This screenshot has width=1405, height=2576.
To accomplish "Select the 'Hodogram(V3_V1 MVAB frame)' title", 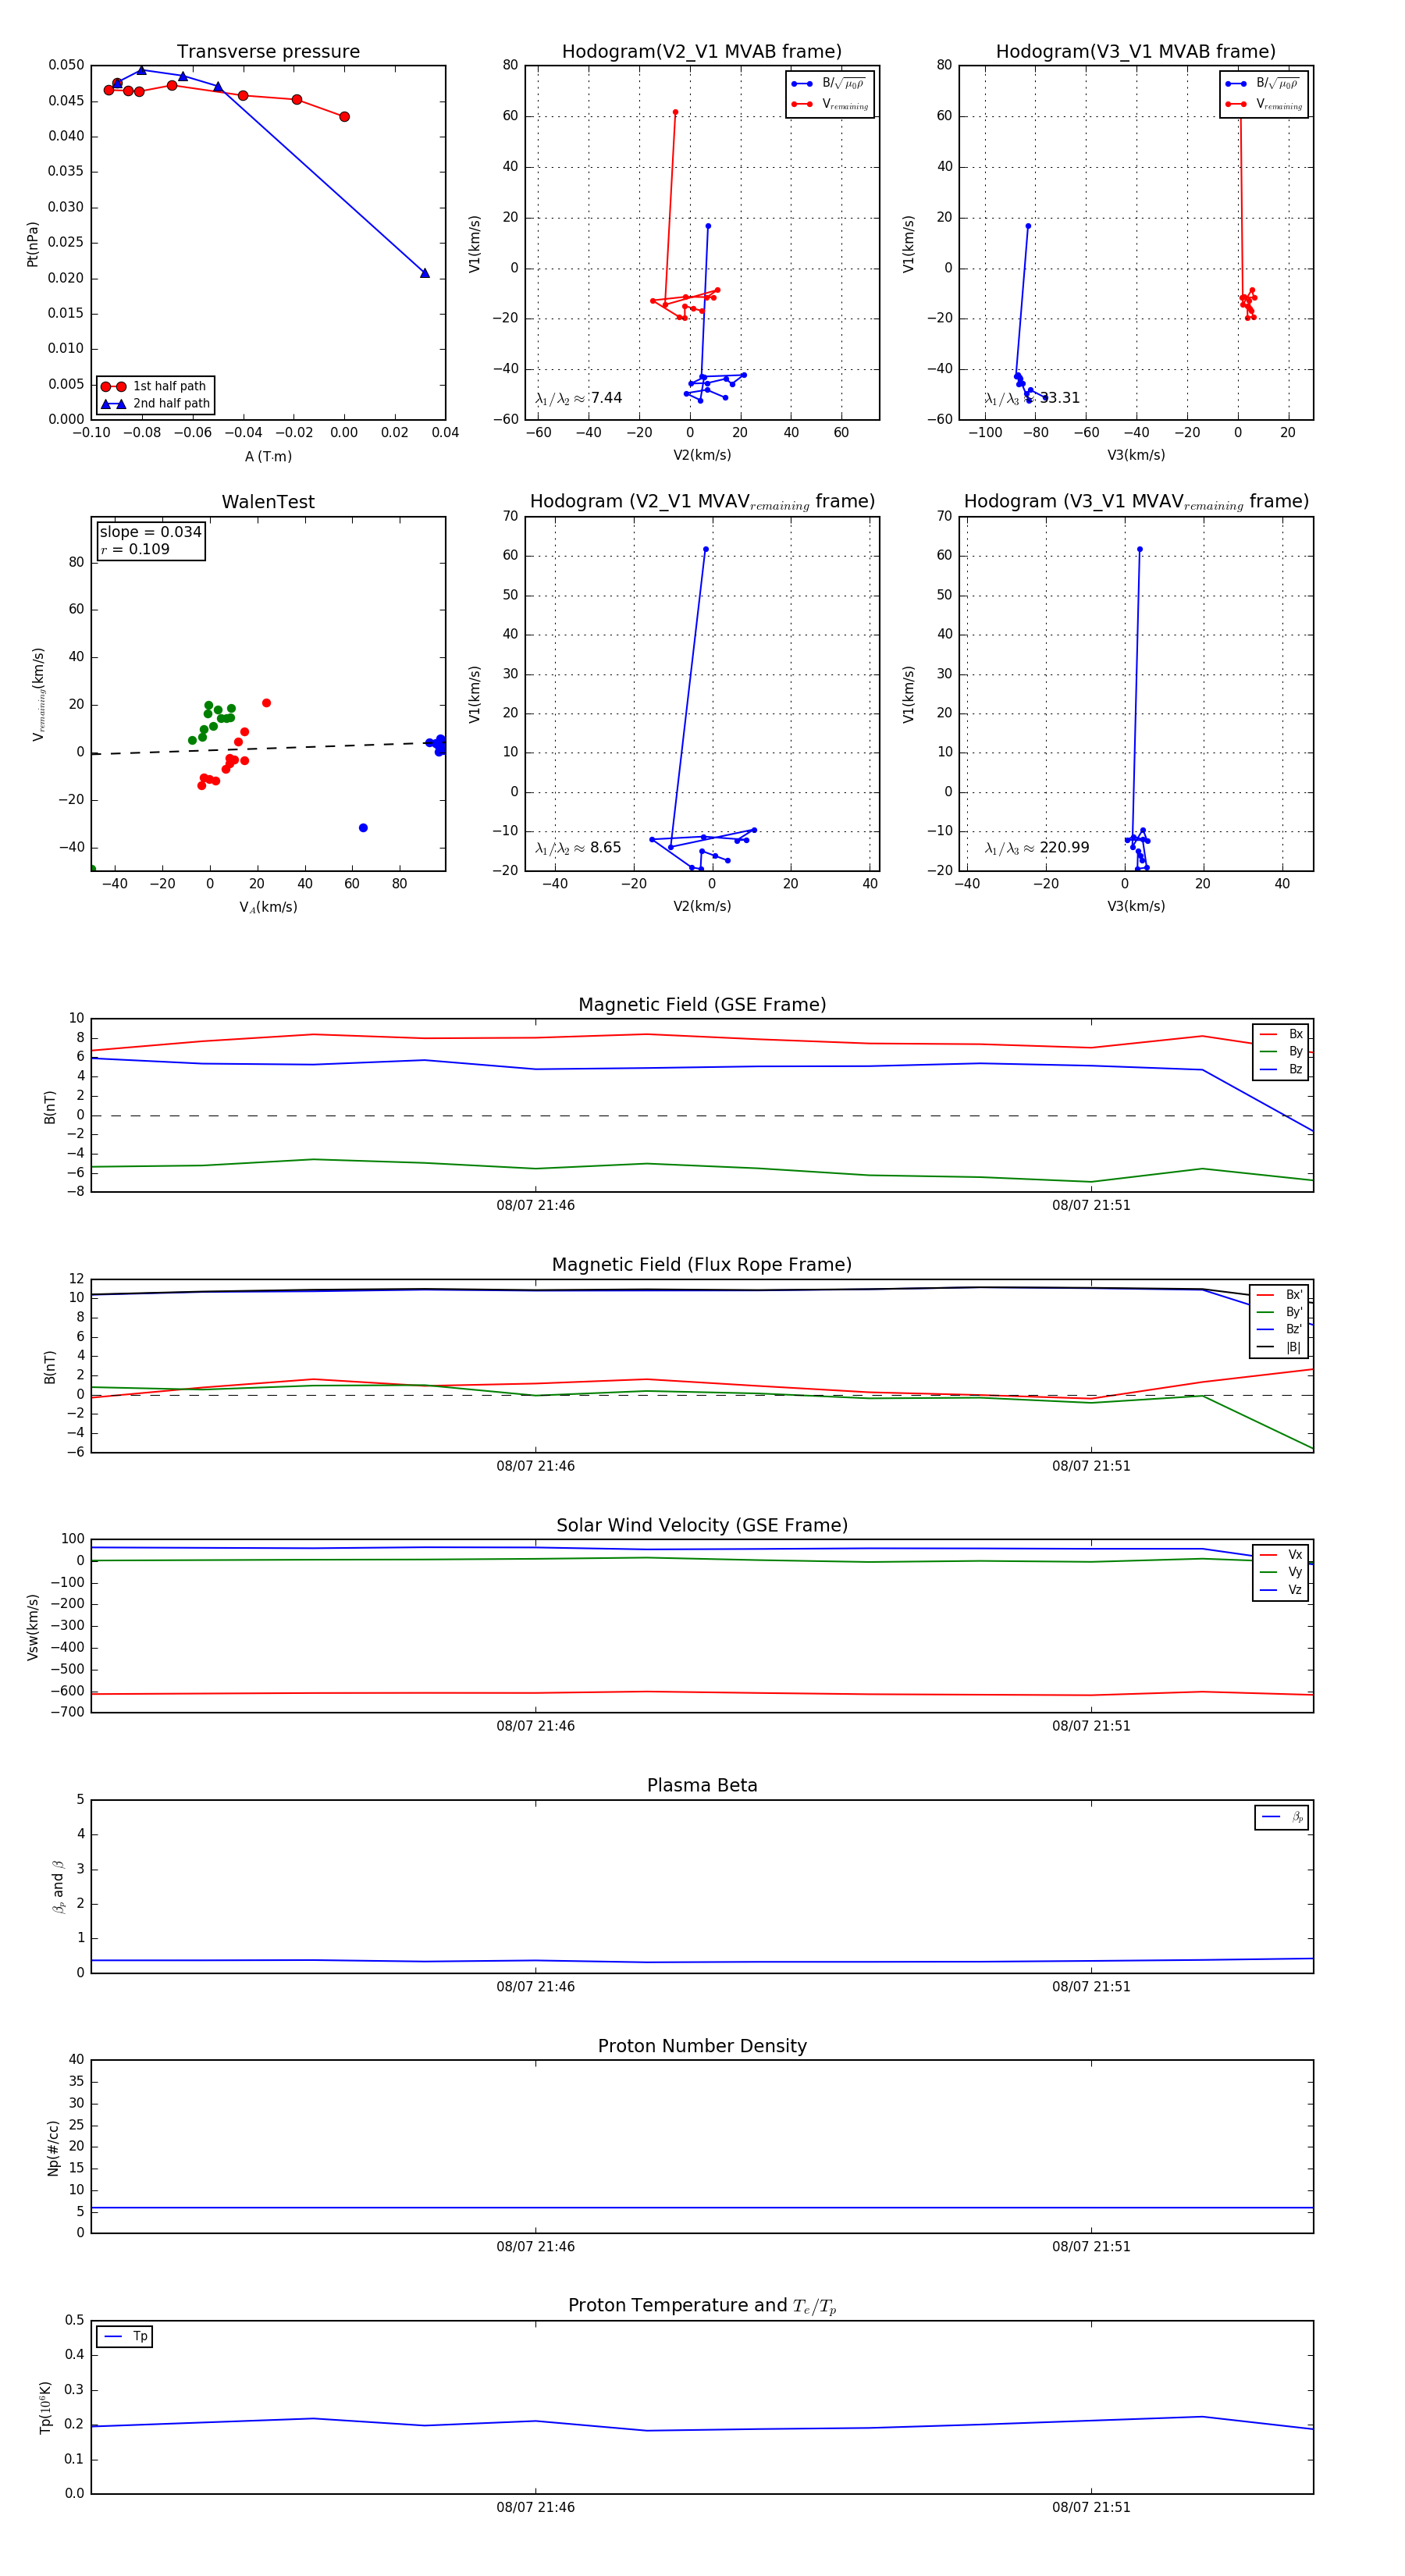I will (1136, 52).
